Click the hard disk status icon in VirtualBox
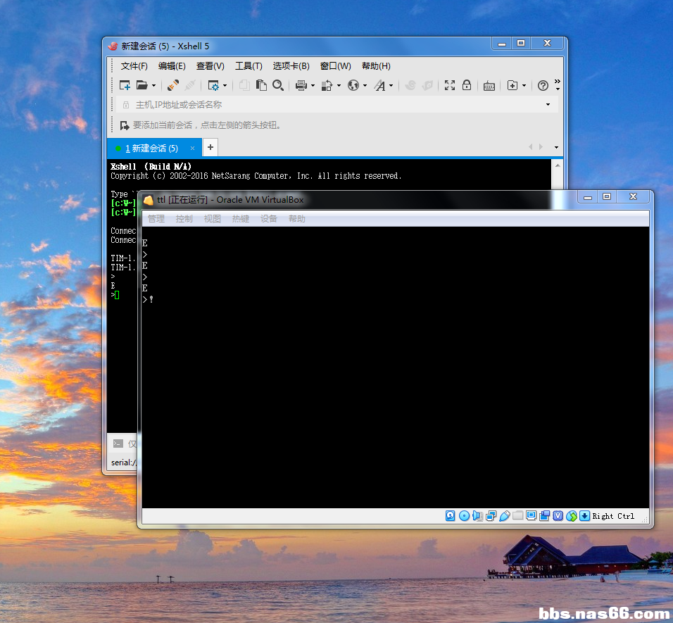673x623 pixels. coord(451,516)
